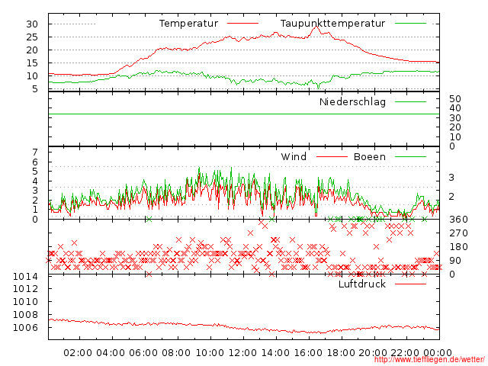This screenshot has width=488, height=366.
Task: Click the 360 wind direction axis value
Action: [458, 220]
